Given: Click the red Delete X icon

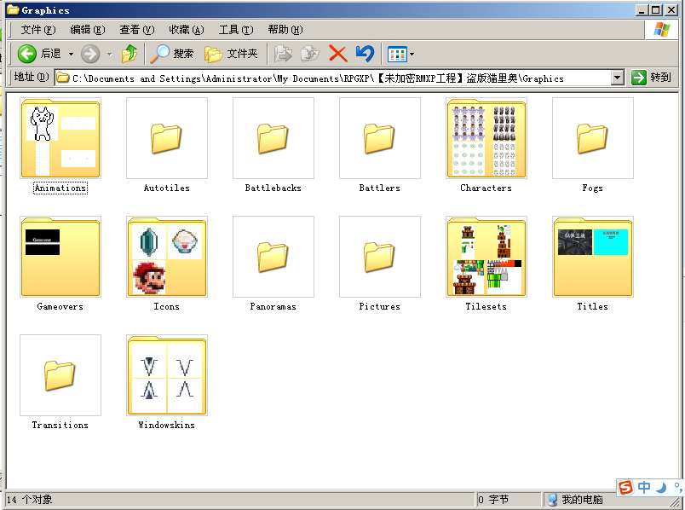Looking at the screenshot, I should point(337,54).
